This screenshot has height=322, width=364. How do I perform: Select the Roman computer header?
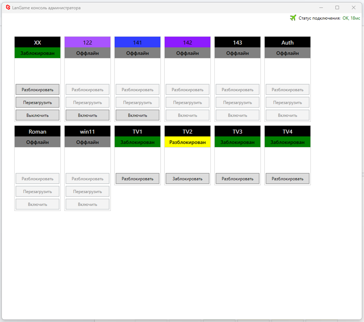click(38, 131)
